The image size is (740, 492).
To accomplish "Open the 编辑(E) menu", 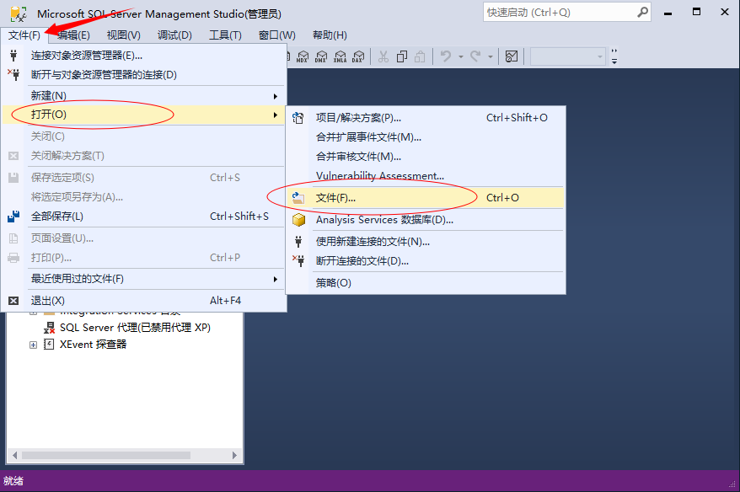I will 73,35.
